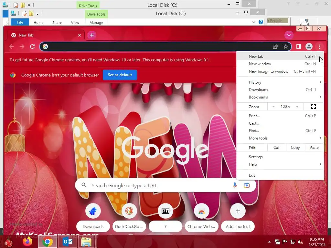Viewport: 331px width, 248px height.
Task: Select the New Tab tab
Action: coord(46,35)
